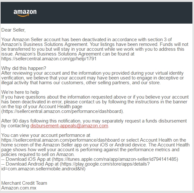The width and height of the screenshot is (194, 193).
Task: Click the Amazon logo in header
Action: tap(25, 13)
